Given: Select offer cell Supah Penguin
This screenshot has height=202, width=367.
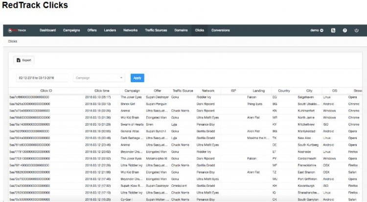Looking at the screenshot, I should click(157, 104).
